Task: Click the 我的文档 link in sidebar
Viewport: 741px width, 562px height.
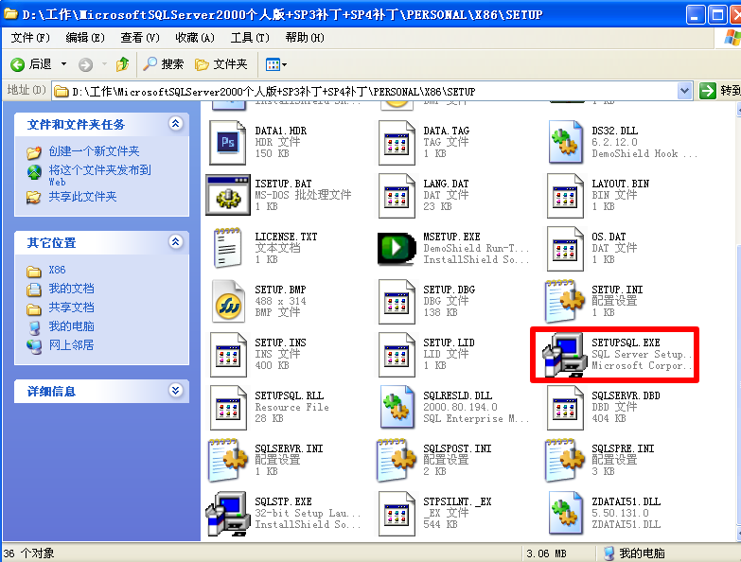Action: click(x=71, y=289)
